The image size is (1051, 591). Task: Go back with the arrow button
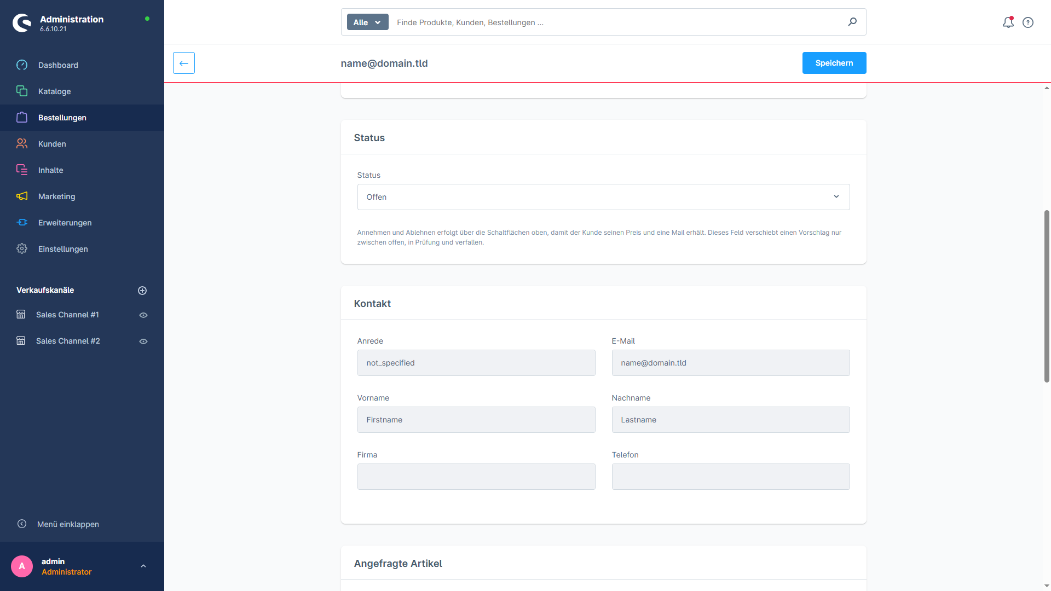pyautogui.click(x=184, y=63)
